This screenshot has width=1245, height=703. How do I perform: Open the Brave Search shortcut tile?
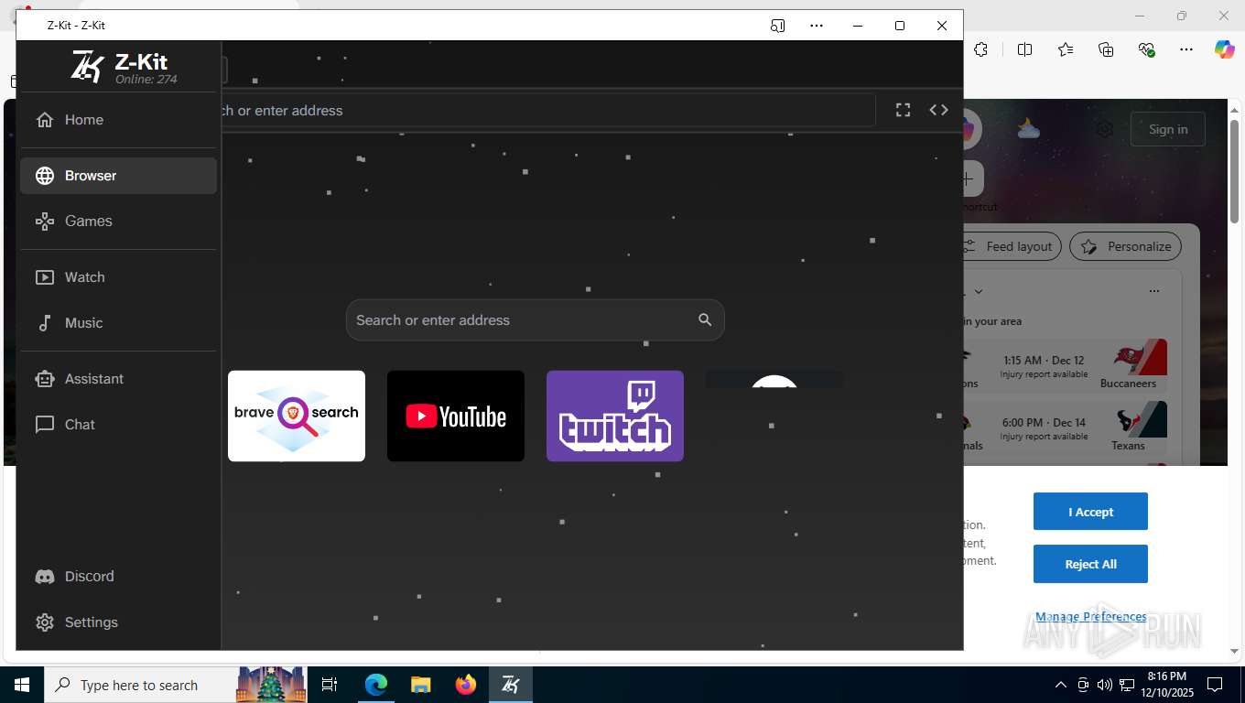click(297, 416)
